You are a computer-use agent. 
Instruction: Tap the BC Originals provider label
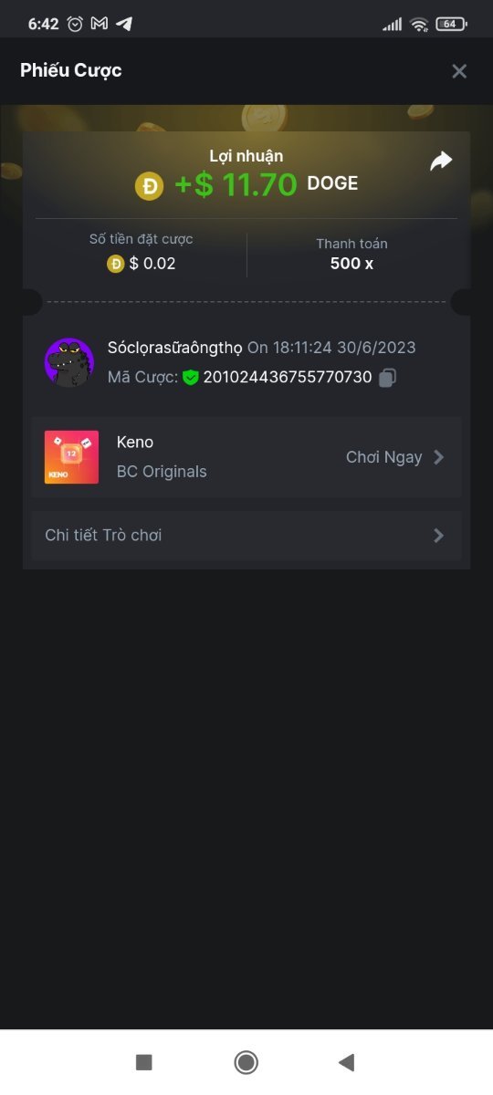pos(162,472)
